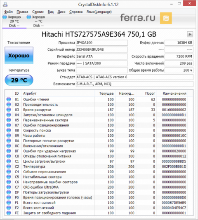Click the Прошивка field JF4OA100
The image size is (198, 220).
pyautogui.click(x=102, y=43)
